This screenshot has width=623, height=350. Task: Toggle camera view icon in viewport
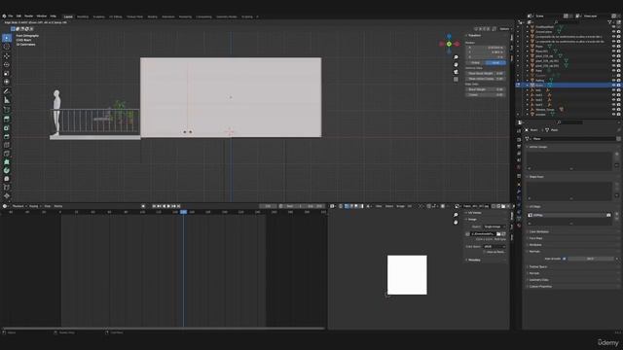456,72
